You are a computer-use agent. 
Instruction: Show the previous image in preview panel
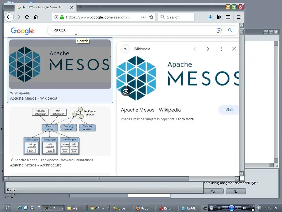pyautogui.click(x=195, y=49)
